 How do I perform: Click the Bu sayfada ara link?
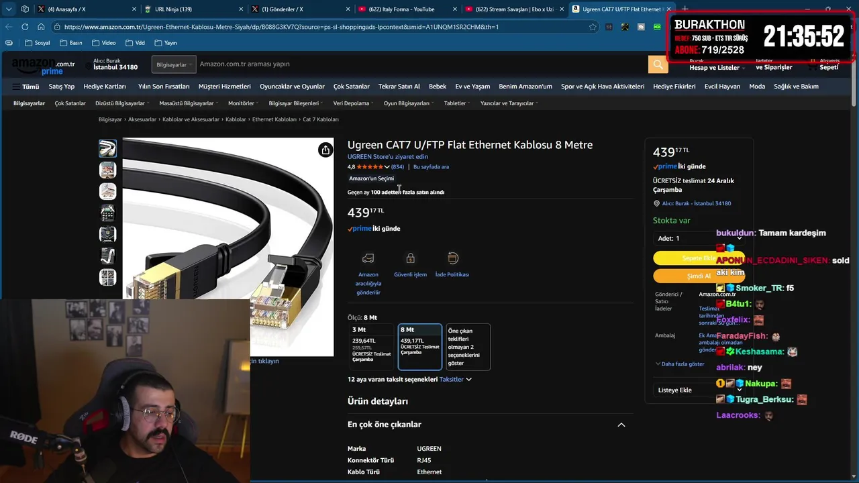(431, 167)
